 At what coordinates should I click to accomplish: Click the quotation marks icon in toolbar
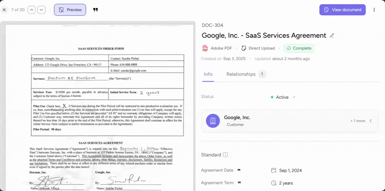click(95, 10)
